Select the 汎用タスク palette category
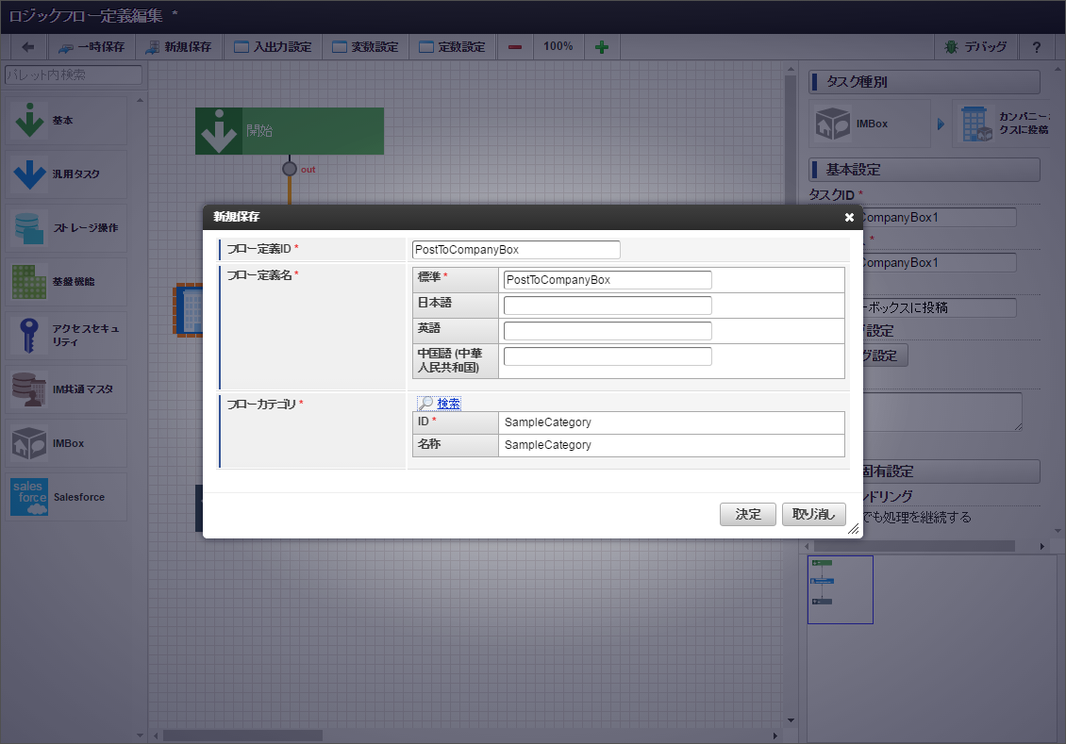1066x744 pixels. coord(66,174)
